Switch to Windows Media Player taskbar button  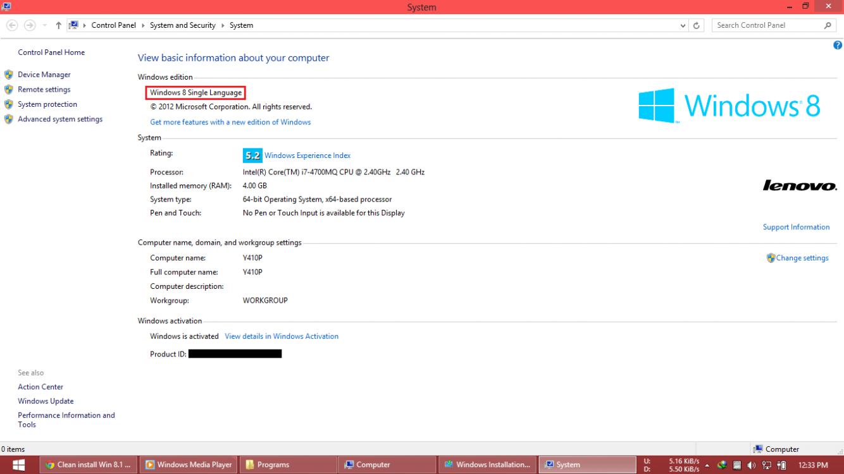(189, 465)
